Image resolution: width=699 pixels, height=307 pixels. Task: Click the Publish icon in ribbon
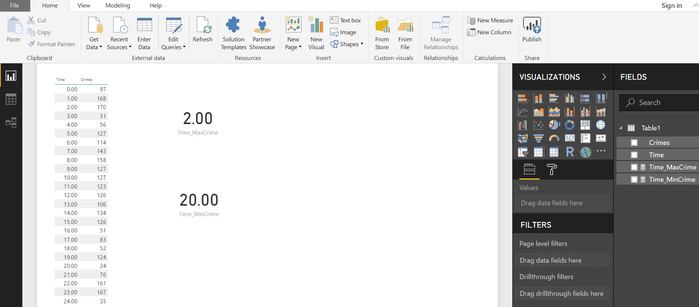532,25
